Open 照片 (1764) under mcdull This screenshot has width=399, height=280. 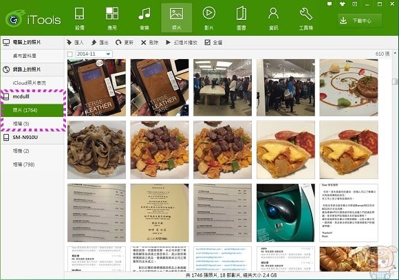(x=32, y=110)
